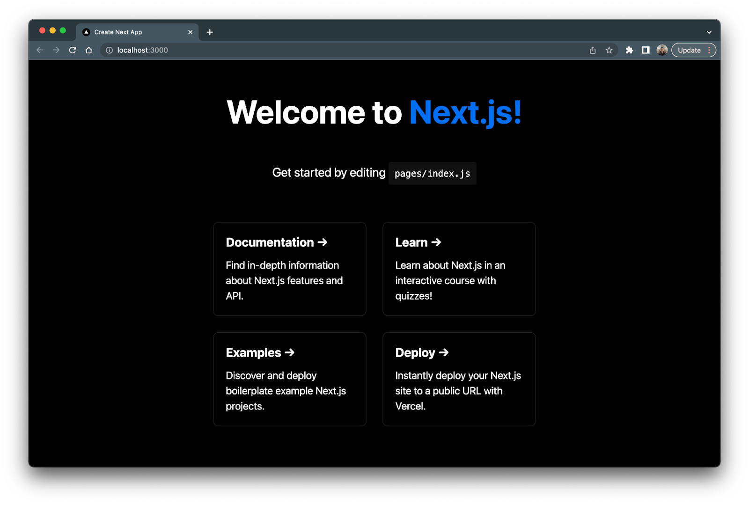749x505 pixels.
Task: Click the yellow minimize window button
Action: point(52,30)
